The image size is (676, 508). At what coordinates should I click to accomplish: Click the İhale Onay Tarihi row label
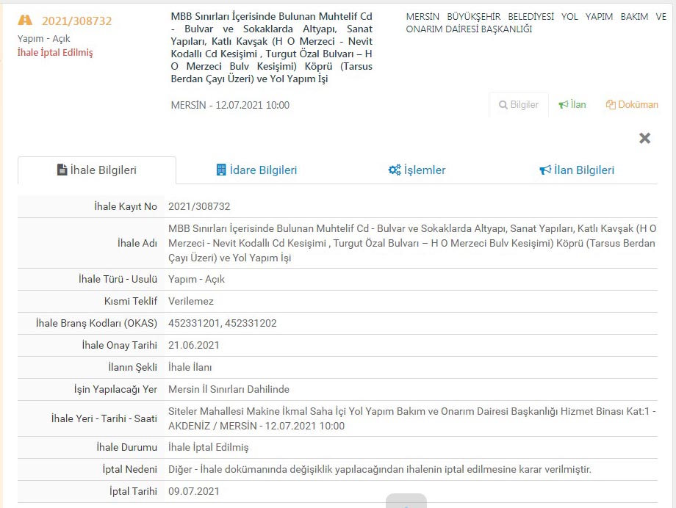coord(120,345)
